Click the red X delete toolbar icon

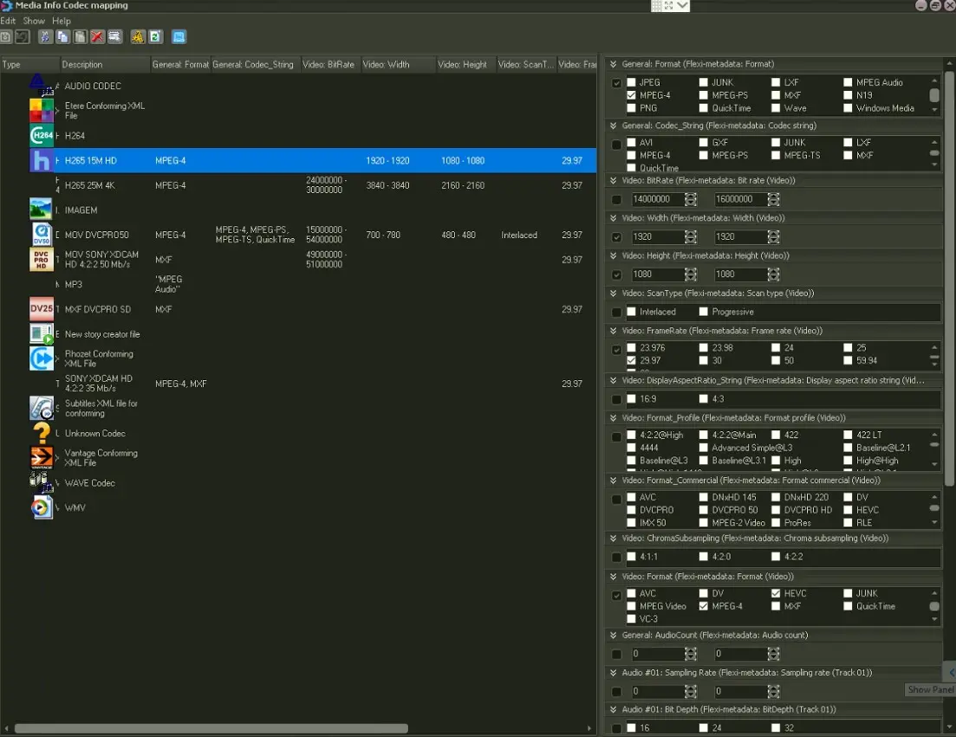click(x=97, y=37)
